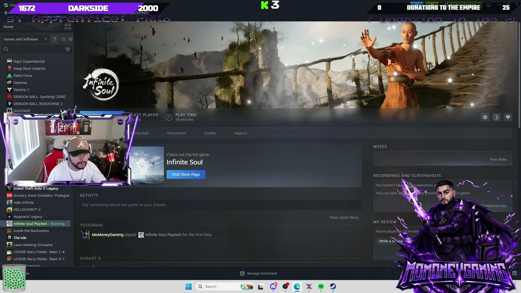Open the Support tab
The height and width of the screenshot is (293, 521).
pyautogui.click(x=241, y=133)
